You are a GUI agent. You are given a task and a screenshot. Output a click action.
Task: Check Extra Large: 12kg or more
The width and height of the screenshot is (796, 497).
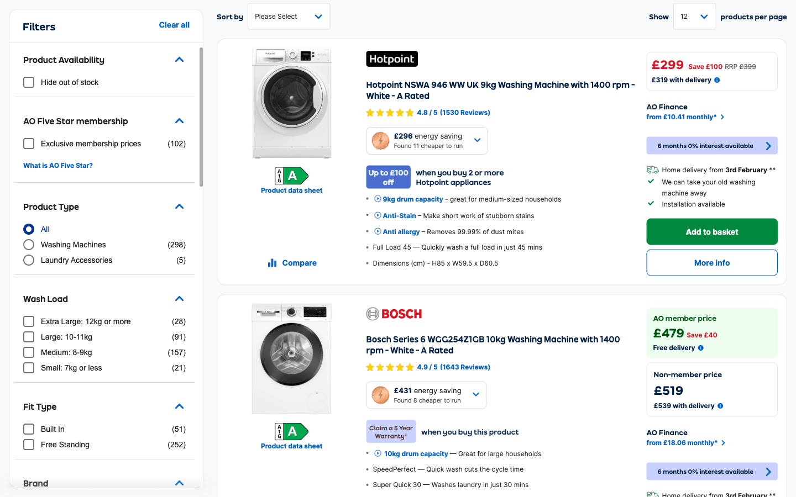coord(29,321)
